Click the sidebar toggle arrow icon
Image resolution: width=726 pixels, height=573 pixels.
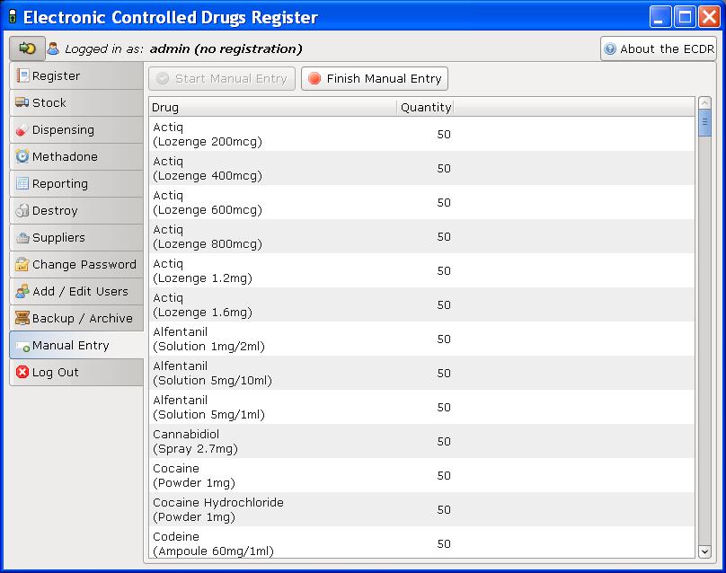tap(27, 48)
